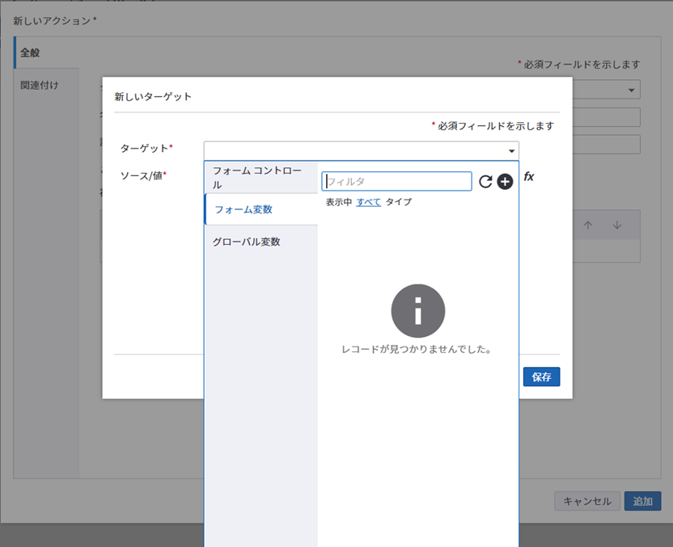Cancel the action with キャンセル

pyautogui.click(x=586, y=501)
